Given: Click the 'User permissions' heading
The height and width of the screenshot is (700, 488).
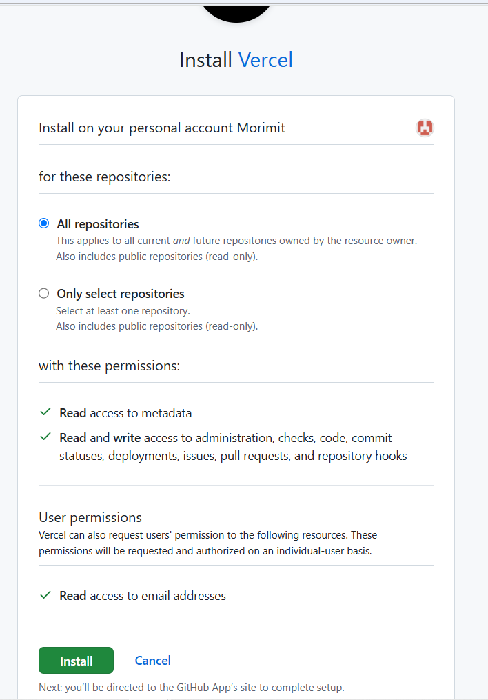Looking at the screenshot, I should click(x=90, y=517).
